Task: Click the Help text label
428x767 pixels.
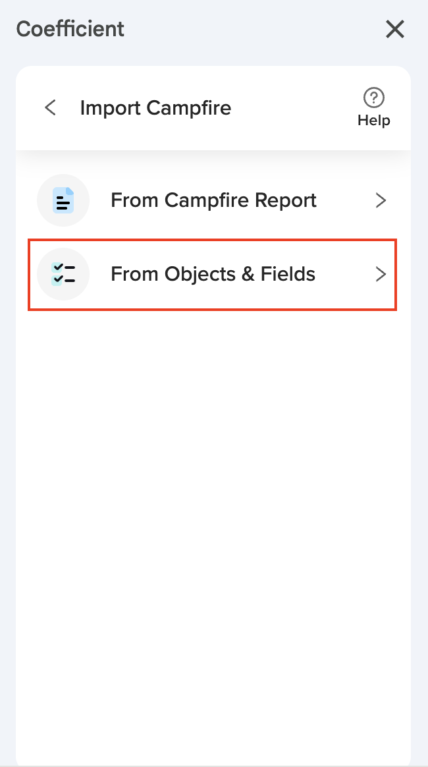Action: point(374,121)
